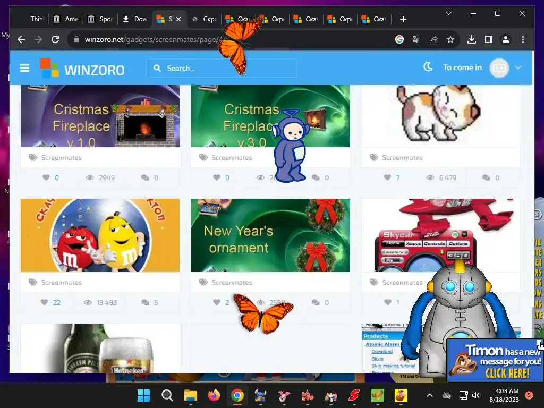Open a new tab
This screenshot has width=544, height=408.
pyautogui.click(x=403, y=19)
